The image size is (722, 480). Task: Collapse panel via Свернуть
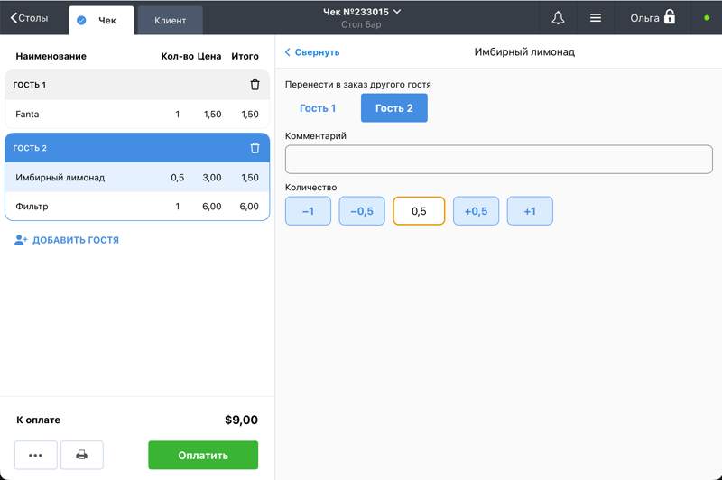coord(312,52)
